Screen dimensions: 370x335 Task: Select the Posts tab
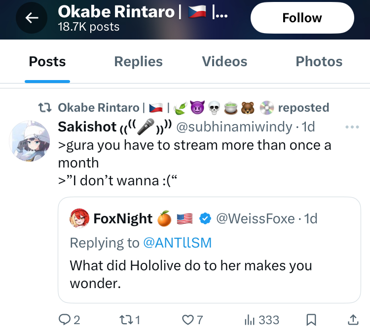pyautogui.click(x=47, y=62)
